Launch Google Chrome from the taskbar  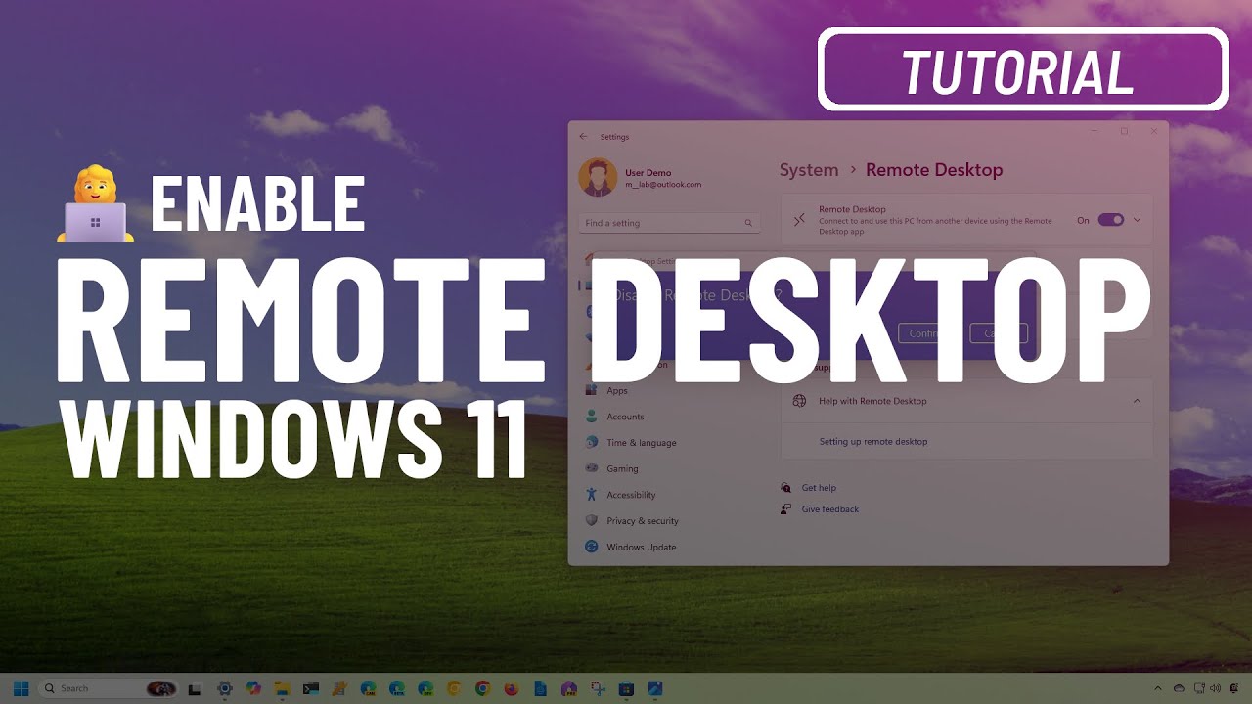(482, 688)
